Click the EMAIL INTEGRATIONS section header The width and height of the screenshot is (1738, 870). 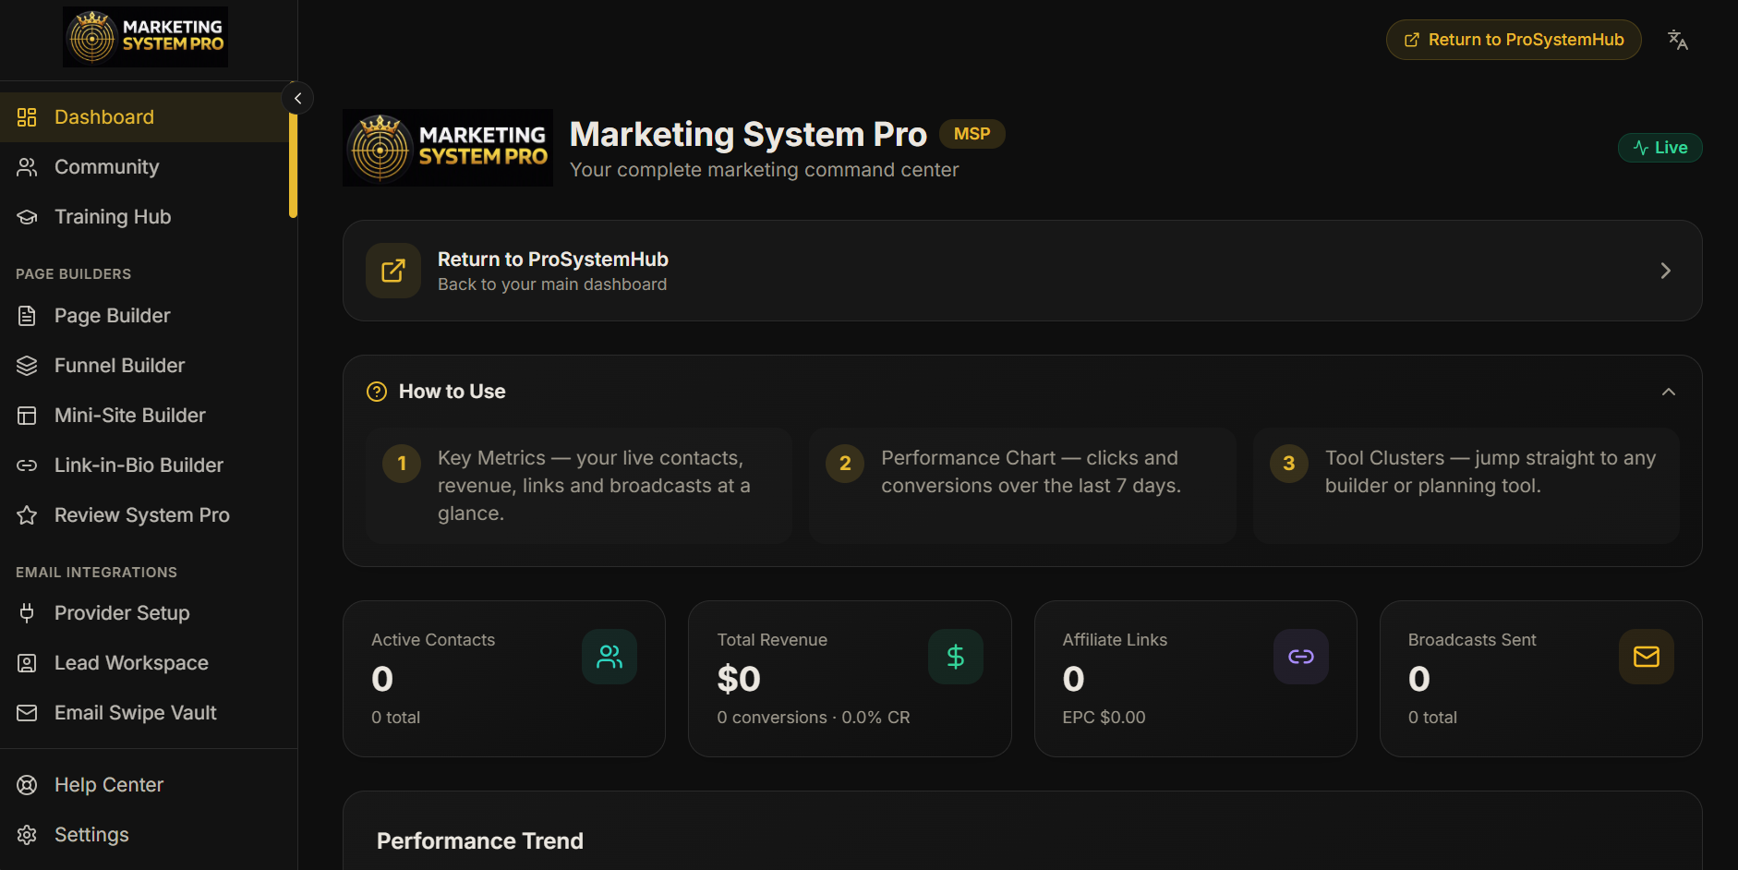coord(96,573)
